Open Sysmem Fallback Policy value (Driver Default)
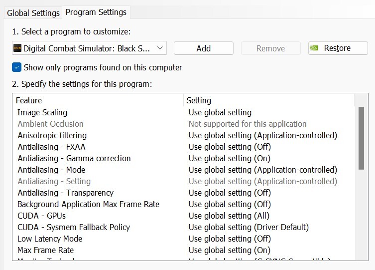The width and height of the screenshot is (375, 270). (249, 228)
